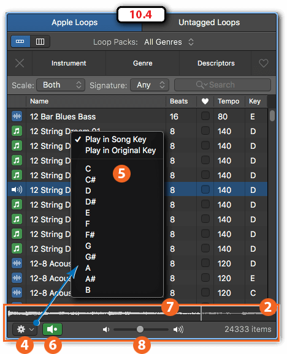Choose Play in Original Key

coord(120,151)
